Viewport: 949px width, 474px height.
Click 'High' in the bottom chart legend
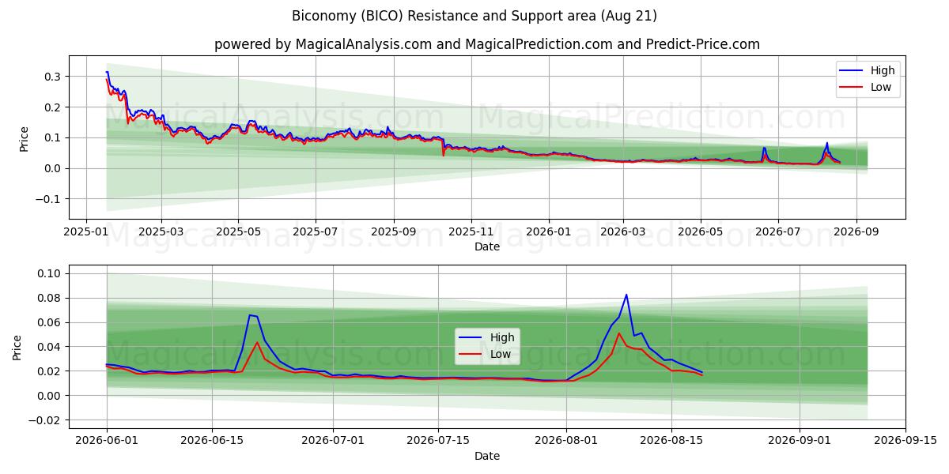pos(501,337)
